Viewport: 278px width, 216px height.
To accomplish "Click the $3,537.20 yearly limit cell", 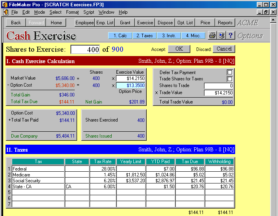I will click(131, 180).
